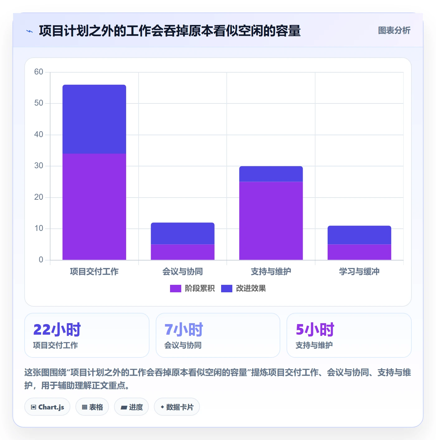436x440 pixels.
Task: Click the y-axis value 30
Action: (x=39, y=166)
